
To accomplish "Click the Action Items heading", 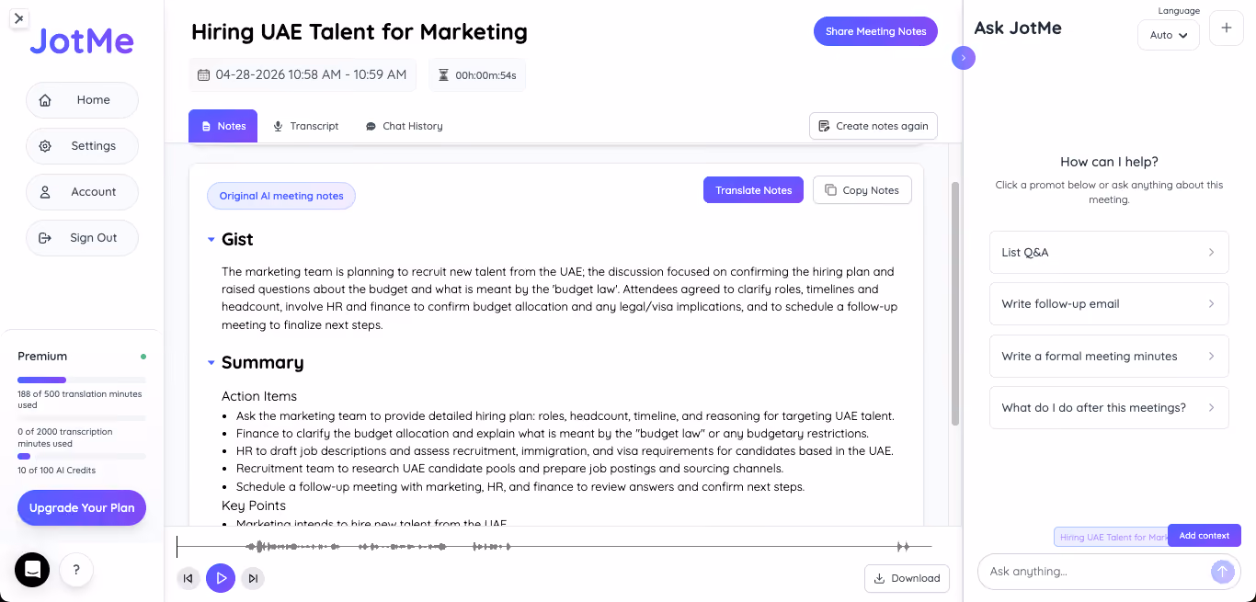I will (x=259, y=396).
